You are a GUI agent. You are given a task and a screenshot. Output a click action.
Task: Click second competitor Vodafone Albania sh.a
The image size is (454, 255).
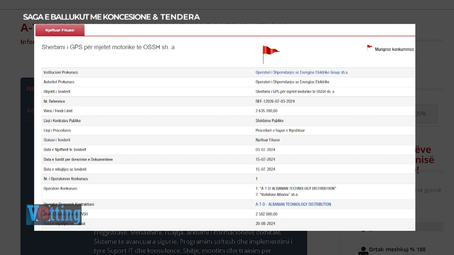277,195
